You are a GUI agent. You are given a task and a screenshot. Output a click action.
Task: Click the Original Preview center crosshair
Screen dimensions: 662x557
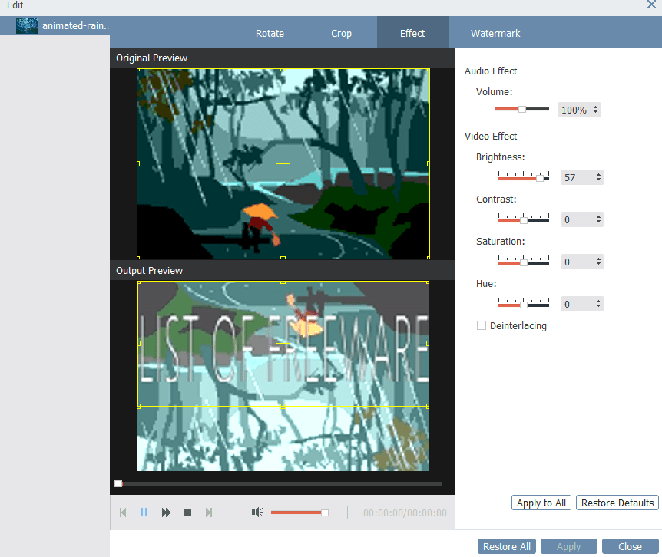[x=283, y=163]
